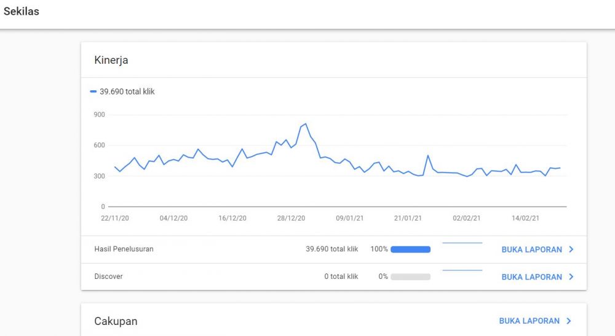This screenshot has height=336, width=615.
Task: Click chevron arrow beside Cakupan report link
Action: point(569,321)
